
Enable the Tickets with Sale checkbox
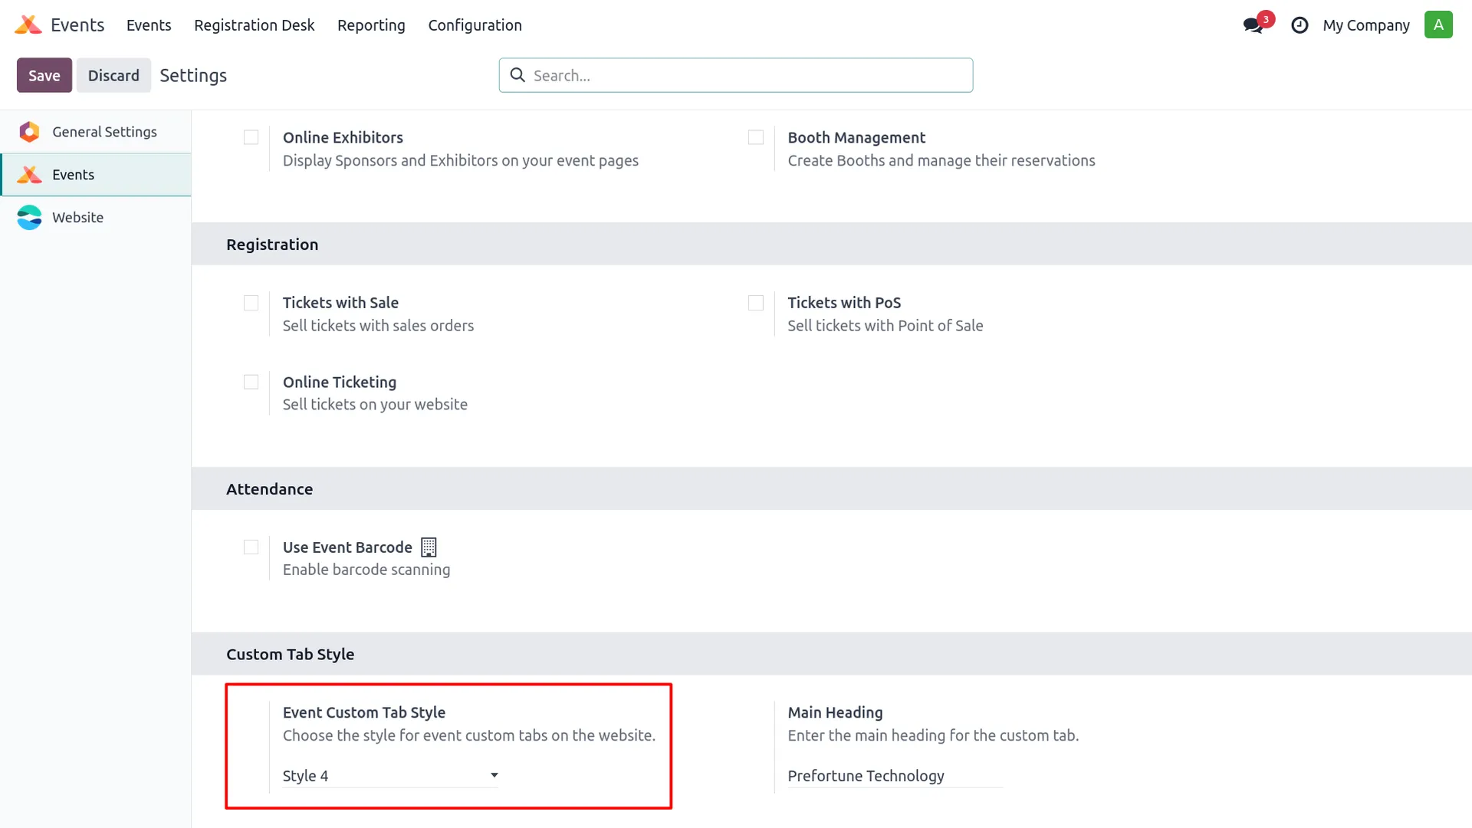point(251,303)
